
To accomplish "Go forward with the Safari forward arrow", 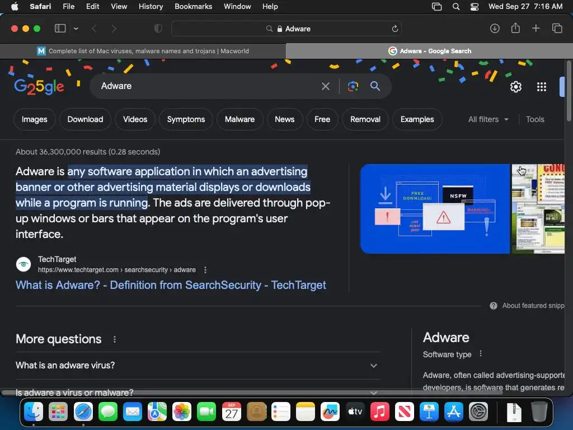I will pyautogui.click(x=114, y=29).
